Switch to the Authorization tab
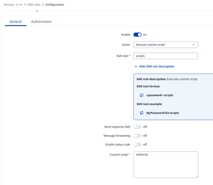 41,21
